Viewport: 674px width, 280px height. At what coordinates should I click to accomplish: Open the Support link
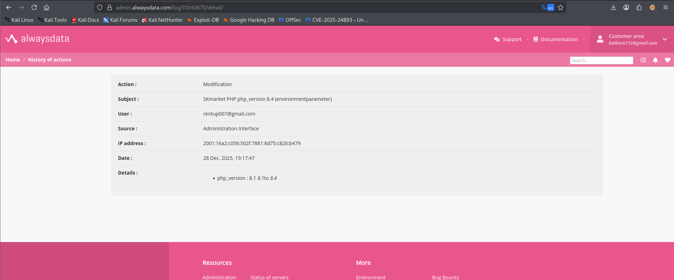[508, 39]
